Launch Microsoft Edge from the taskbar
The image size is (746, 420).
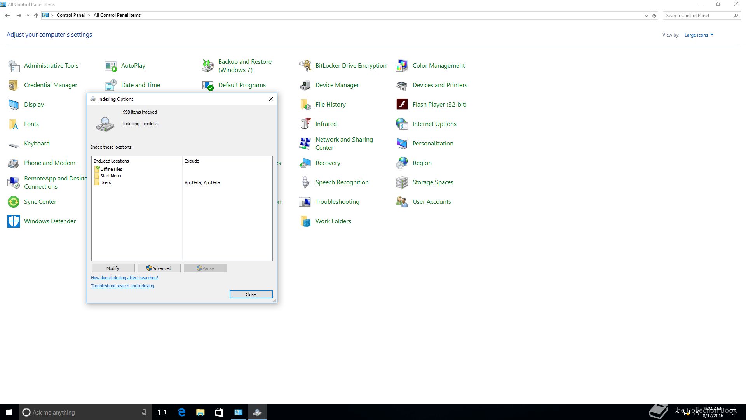[181, 412]
